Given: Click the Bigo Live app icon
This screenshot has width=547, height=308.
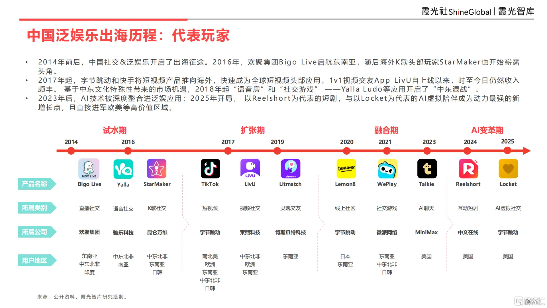Looking at the screenshot, I should pos(89,169).
